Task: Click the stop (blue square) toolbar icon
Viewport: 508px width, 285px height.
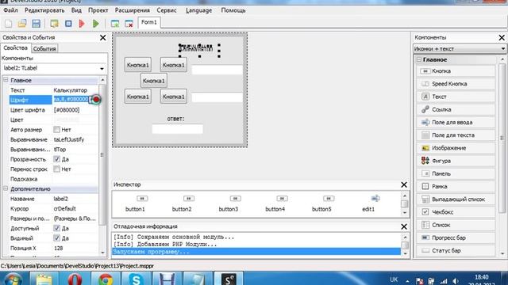Action: [68, 23]
